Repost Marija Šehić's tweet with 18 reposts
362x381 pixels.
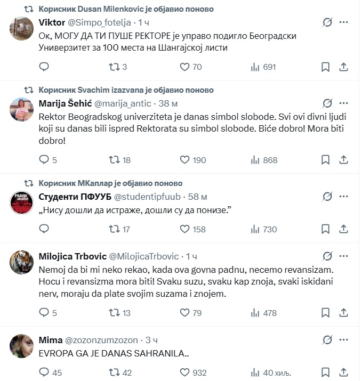(x=119, y=160)
